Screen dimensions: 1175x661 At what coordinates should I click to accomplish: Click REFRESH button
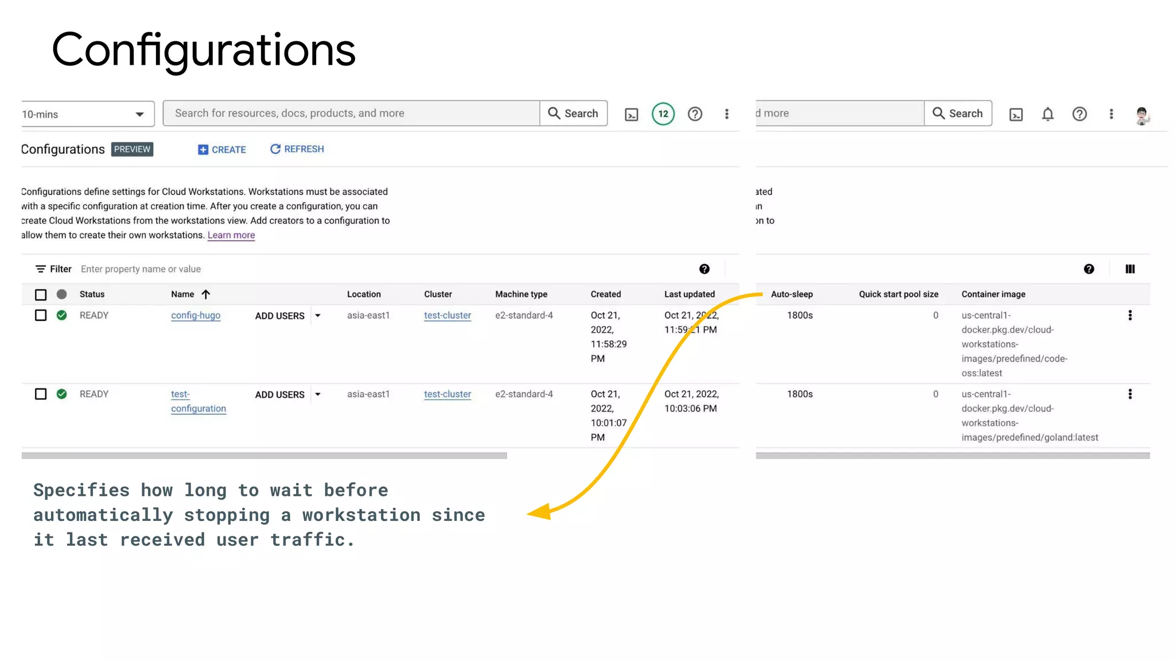(297, 149)
